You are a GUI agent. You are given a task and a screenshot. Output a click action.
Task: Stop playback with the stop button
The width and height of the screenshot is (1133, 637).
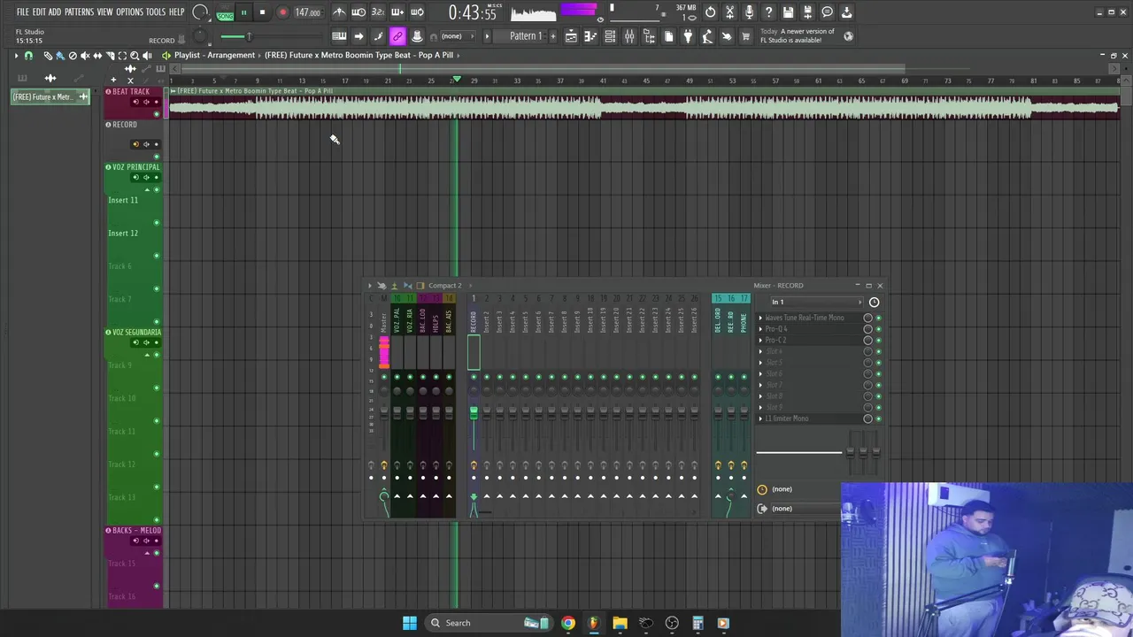click(x=263, y=12)
